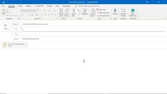Screen dimensions: 167x94
Task: Open the Paste options dropdown arrow
Action: [3, 16]
